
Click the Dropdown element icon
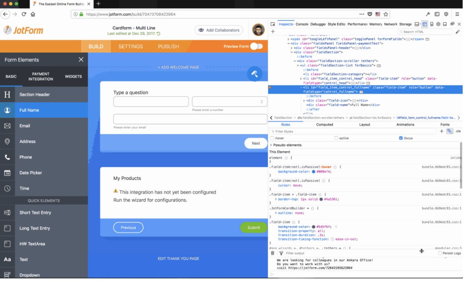(7, 275)
